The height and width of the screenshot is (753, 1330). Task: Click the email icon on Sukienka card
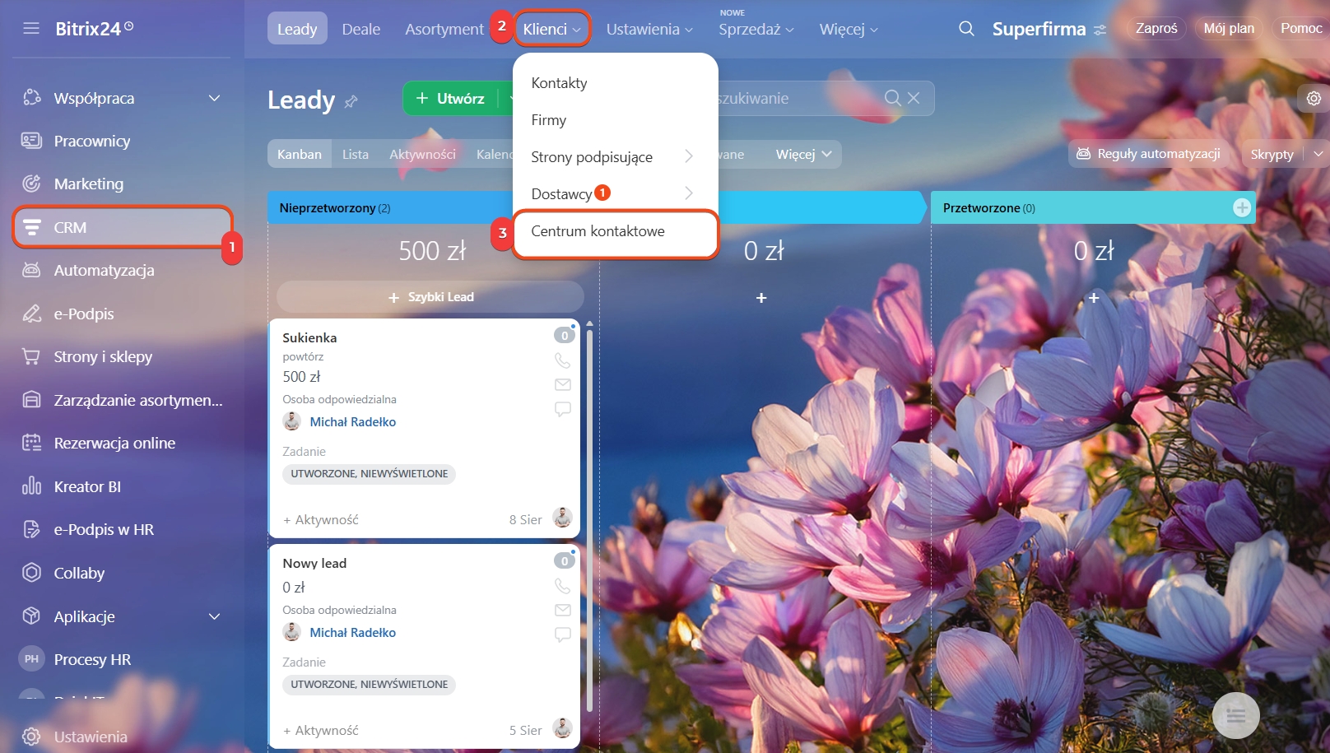[x=562, y=384]
